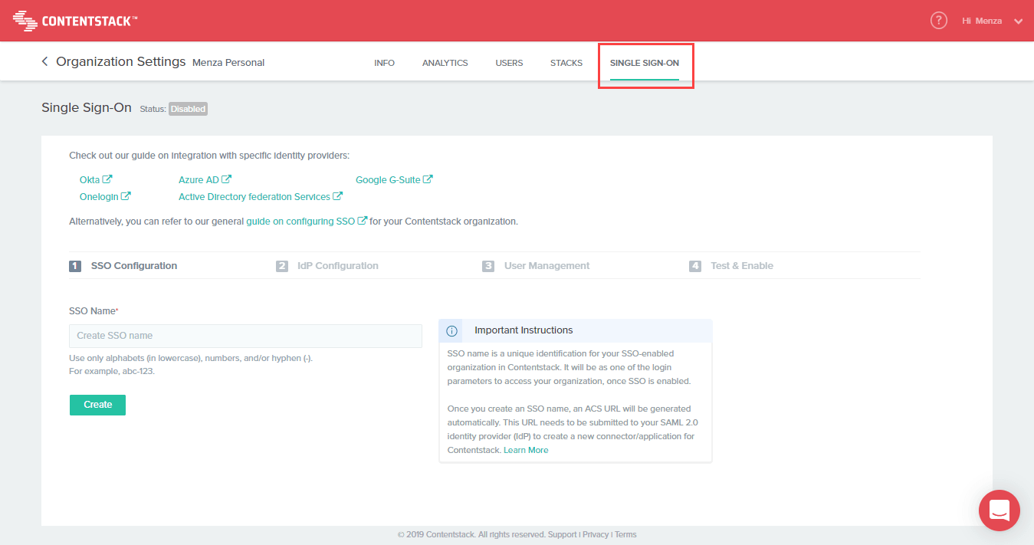Click the Important Instructions info icon
This screenshot has width=1034, height=545.
[x=451, y=330]
